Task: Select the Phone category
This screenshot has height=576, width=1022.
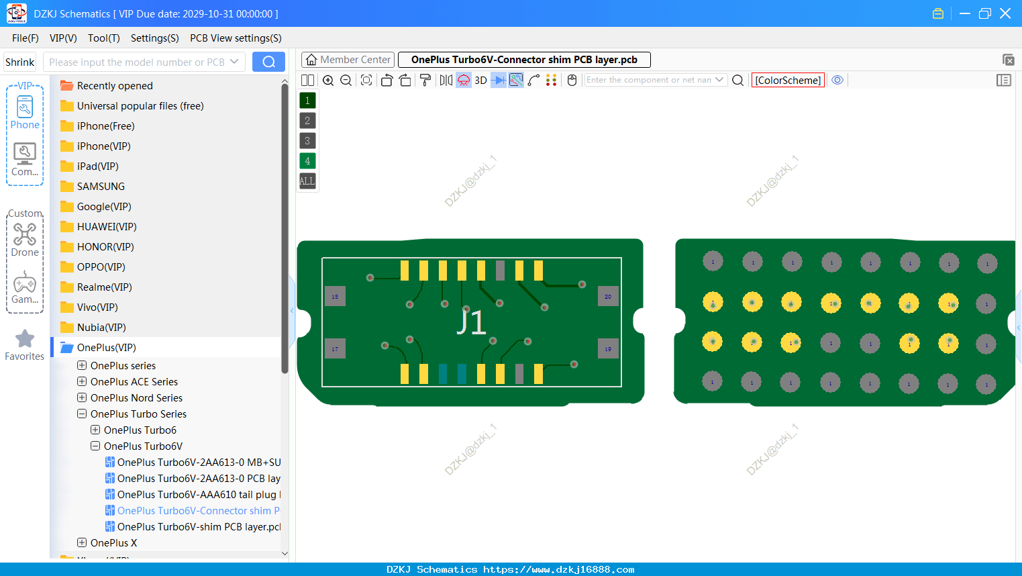Action: 25,112
